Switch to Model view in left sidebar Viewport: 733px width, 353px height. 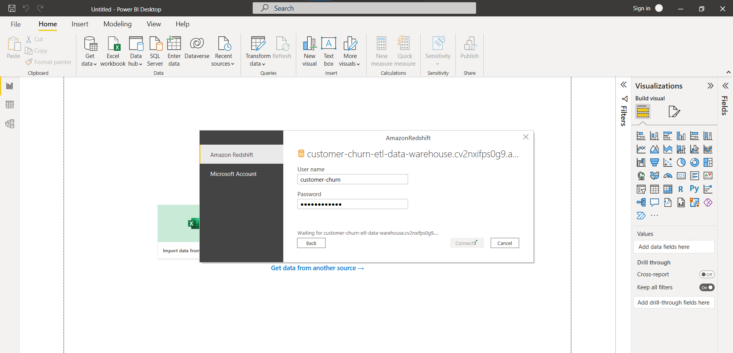pyautogui.click(x=10, y=124)
